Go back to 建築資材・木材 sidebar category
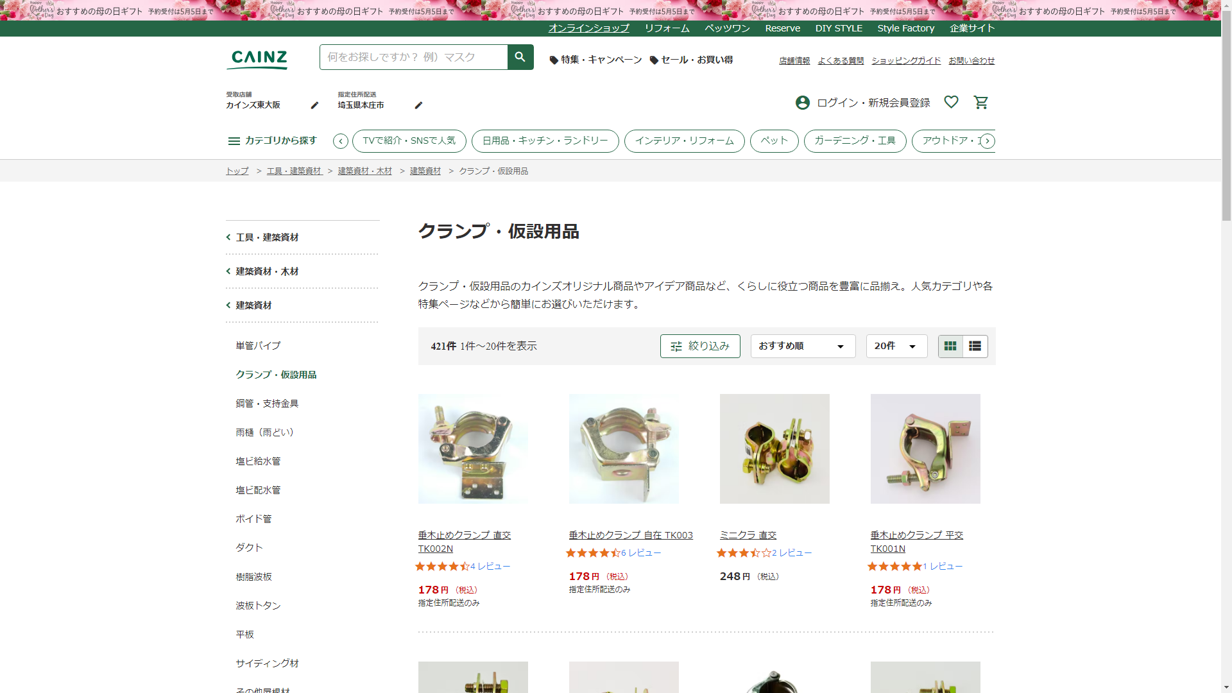Screen dimensions: 1232x693 coord(267,271)
